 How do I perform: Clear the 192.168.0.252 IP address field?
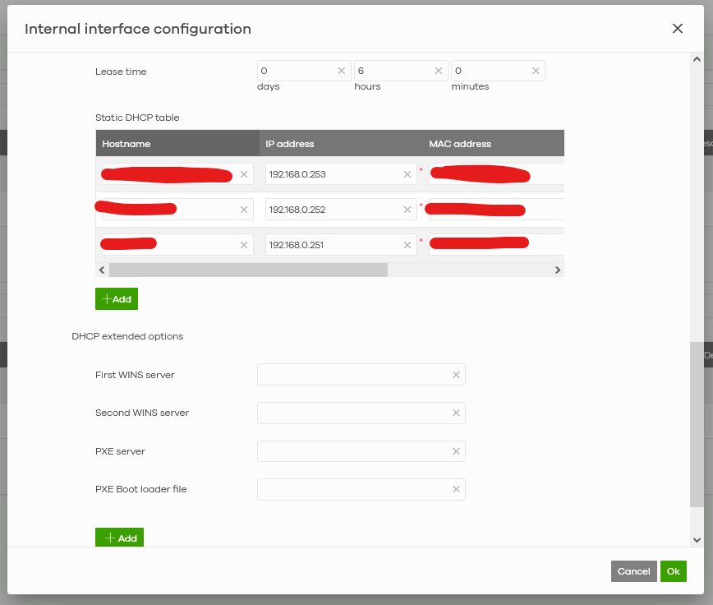click(x=407, y=210)
